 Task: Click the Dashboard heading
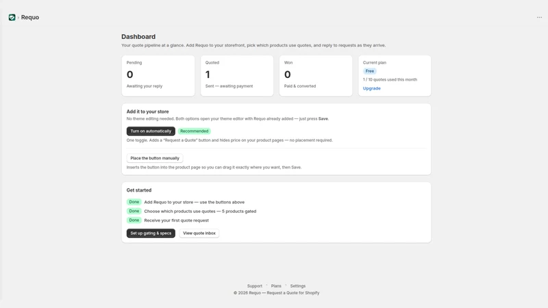(x=138, y=37)
